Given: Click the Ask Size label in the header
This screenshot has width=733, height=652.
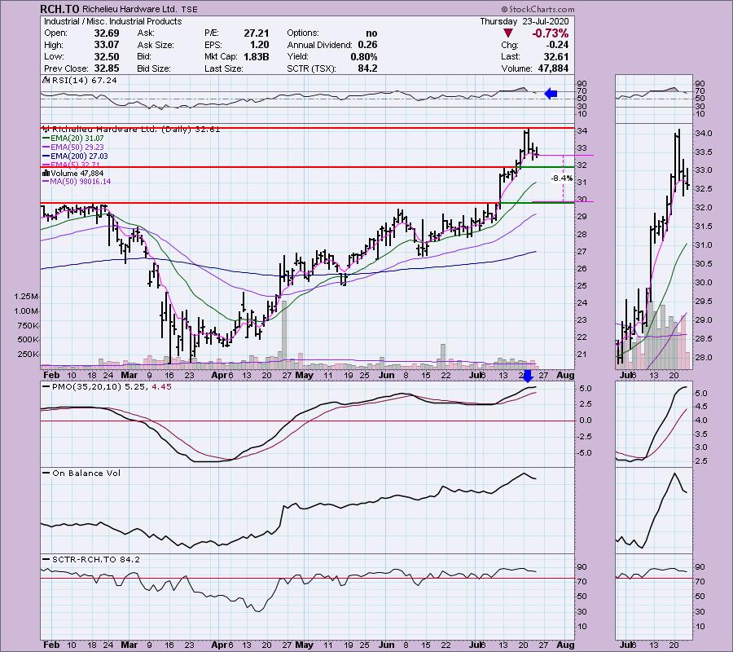Looking at the screenshot, I should click(156, 45).
